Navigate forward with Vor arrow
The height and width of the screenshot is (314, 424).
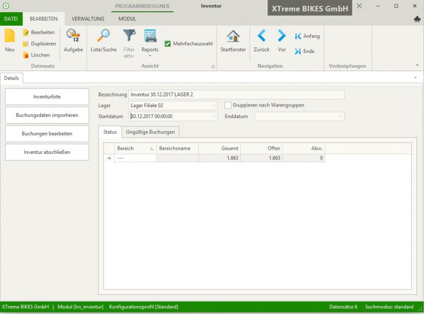coord(282,36)
